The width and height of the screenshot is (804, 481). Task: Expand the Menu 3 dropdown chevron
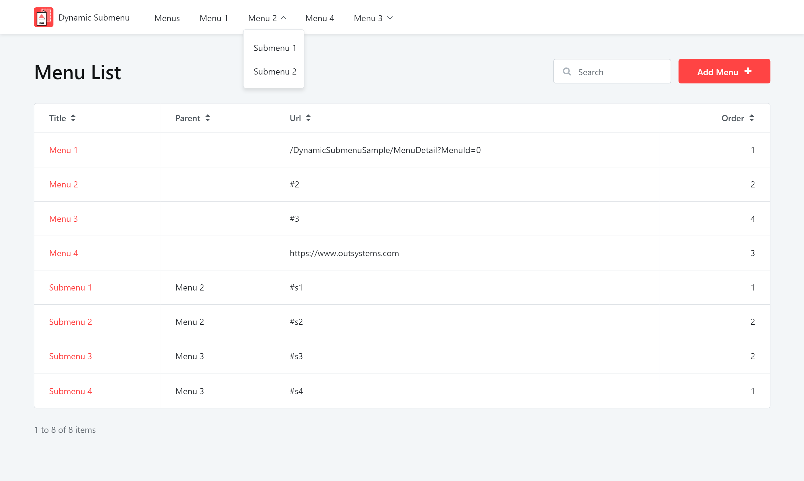390,18
